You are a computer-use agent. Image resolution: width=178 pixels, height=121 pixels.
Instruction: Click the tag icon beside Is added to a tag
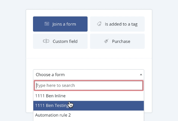[x=99, y=24]
